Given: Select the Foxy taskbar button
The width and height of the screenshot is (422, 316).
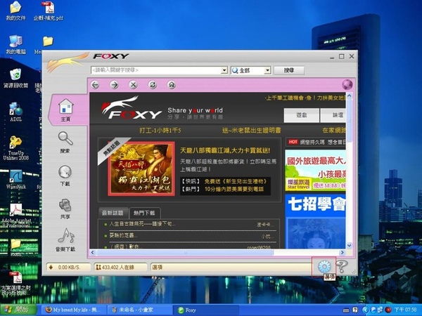Looking at the screenshot, I should pyautogui.click(x=206, y=310).
